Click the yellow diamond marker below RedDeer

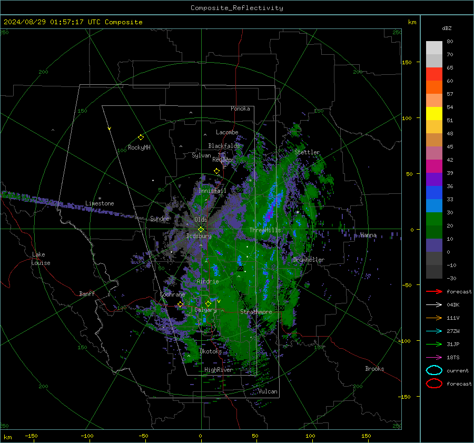[217, 171]
